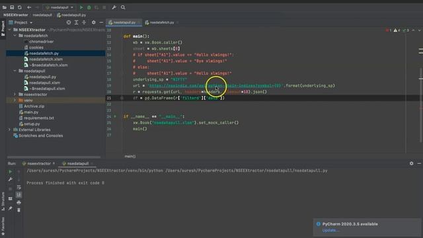
Task: Open settings using the wrench toolbar icon
Action: [x=114, y=7]
